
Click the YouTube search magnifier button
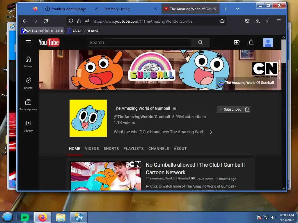(x=200, y=42)
